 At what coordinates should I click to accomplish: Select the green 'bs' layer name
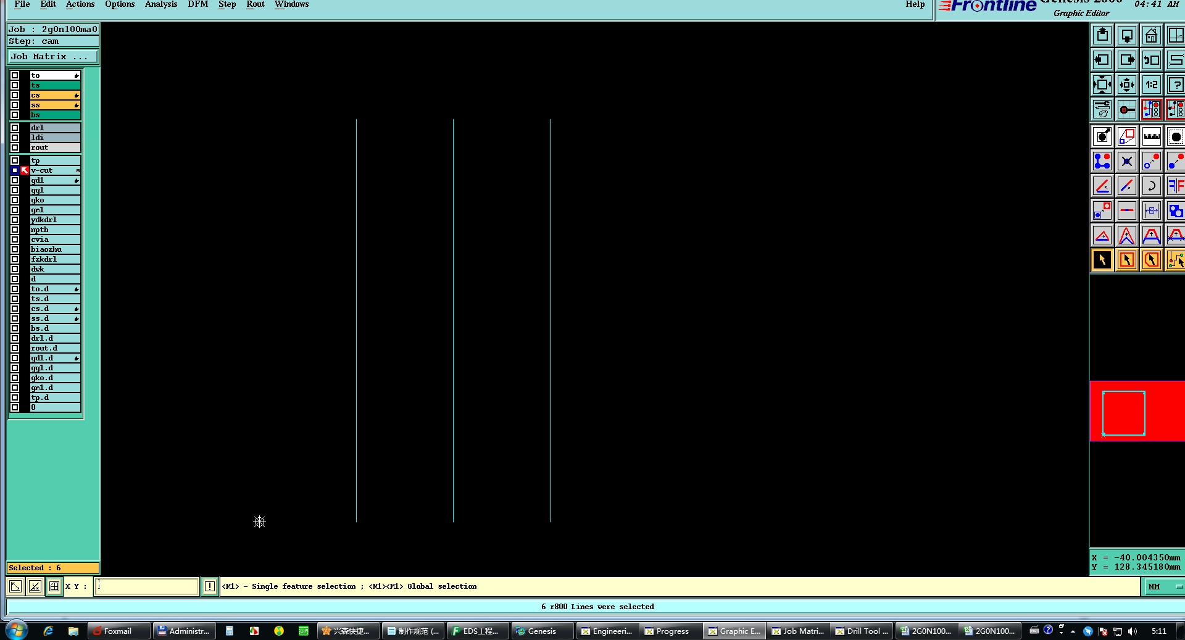pyautogui.click(x=55, y=115)
